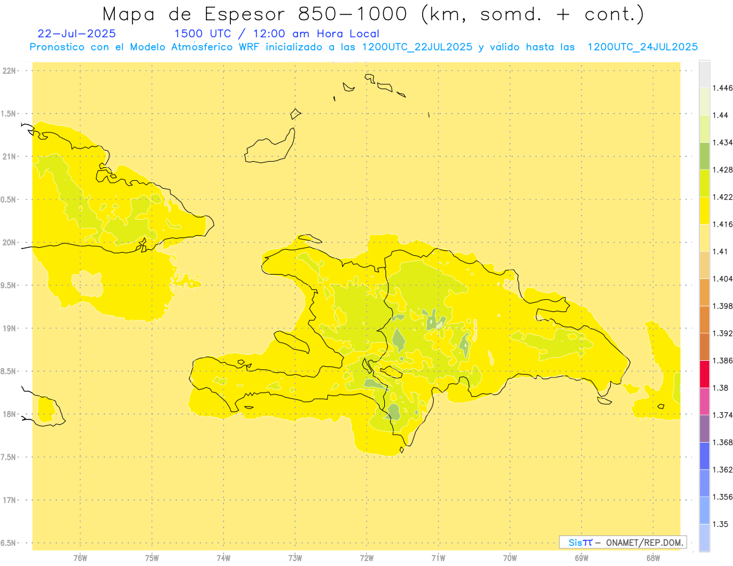The image size is (733, 566).
Task: Click the '76W' longitude label
Action: coord(80,558)
